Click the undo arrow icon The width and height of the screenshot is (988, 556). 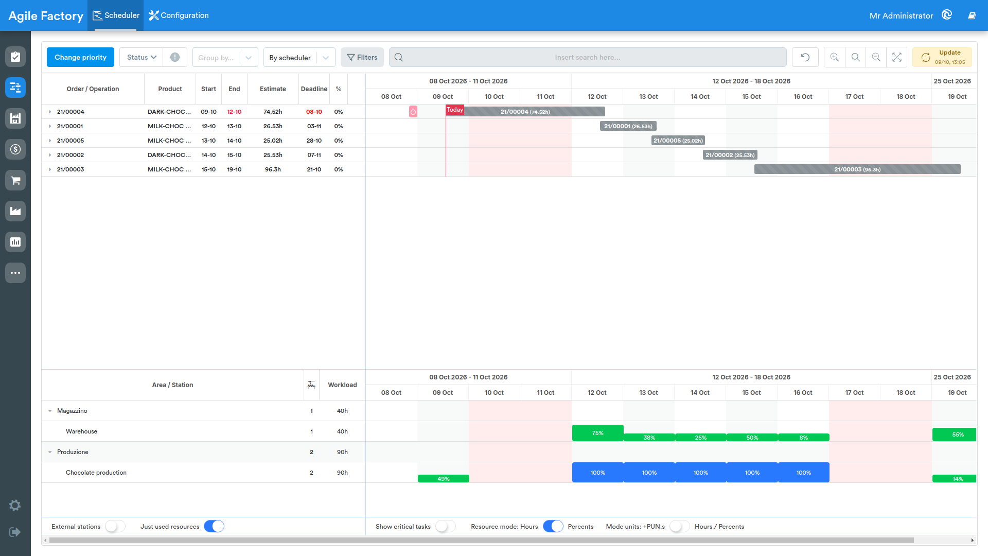[805, 57]
